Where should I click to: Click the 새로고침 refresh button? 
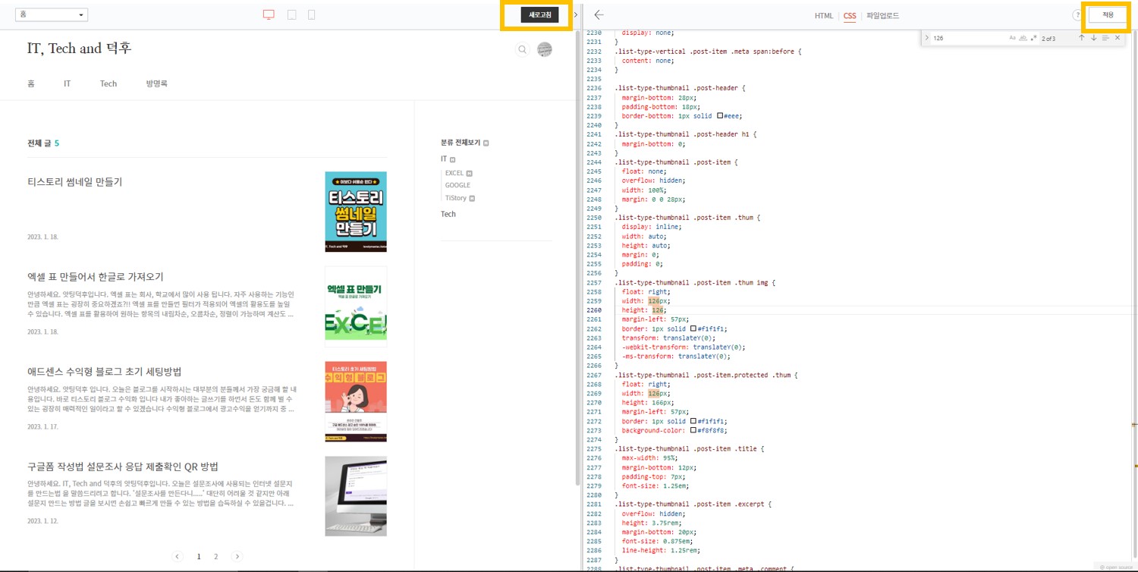(x=540, y=14)
